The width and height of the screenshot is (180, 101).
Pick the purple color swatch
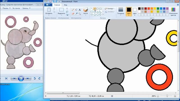[167, 8]
